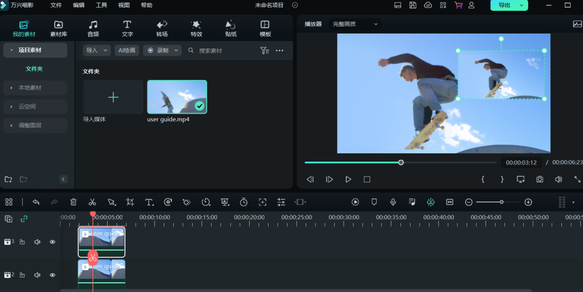Switch to the 转场 transitions tab
583x292 pixels.
pos(162,28)
